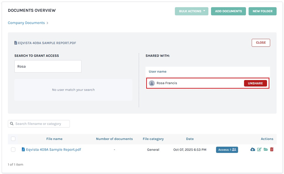Screen dimensions: 284x174
Task: Click the download cloud icon in Actions
Action: (x=253, y=149)
